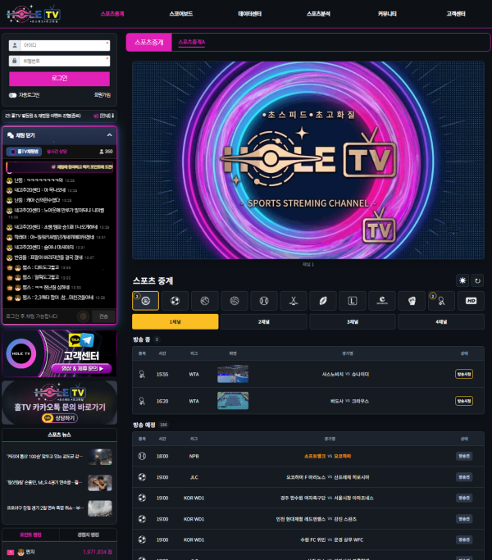Click the 전송 send button in chat
492x560 pixels.
pyautogui.click(x=103, y=316)
